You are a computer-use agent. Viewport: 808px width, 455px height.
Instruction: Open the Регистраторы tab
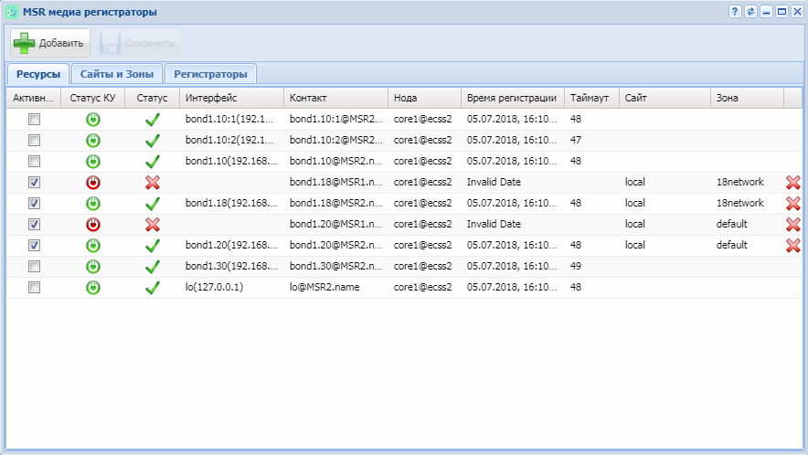pos(210,74)
